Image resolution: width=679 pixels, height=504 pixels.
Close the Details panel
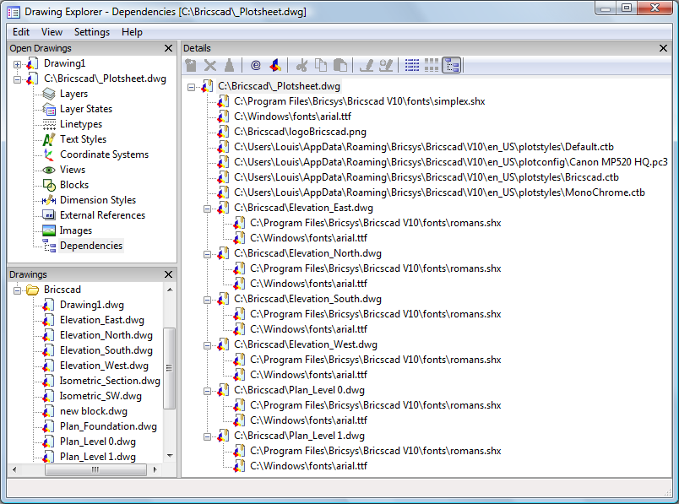pos(663,48)
